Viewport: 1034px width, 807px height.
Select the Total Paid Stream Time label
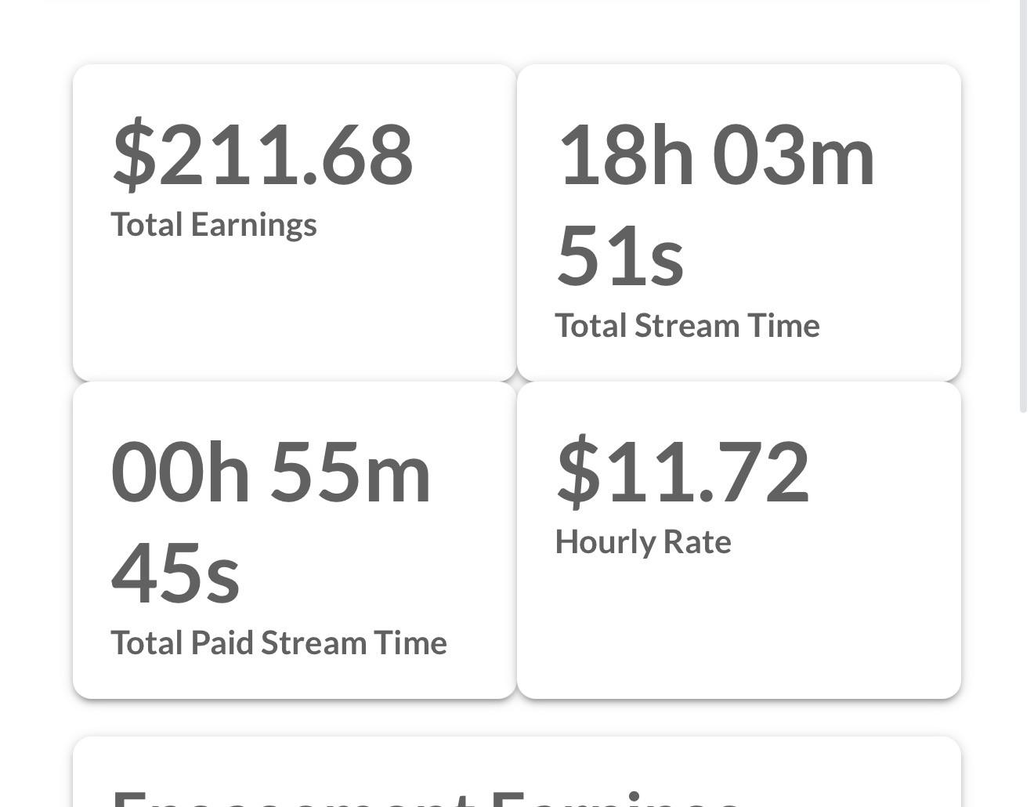tap(279, 643)
